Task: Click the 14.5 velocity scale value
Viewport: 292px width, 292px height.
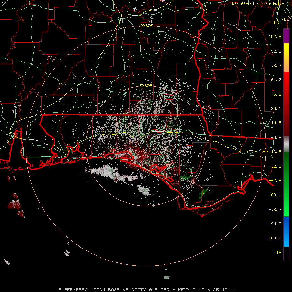Action: 276,123
